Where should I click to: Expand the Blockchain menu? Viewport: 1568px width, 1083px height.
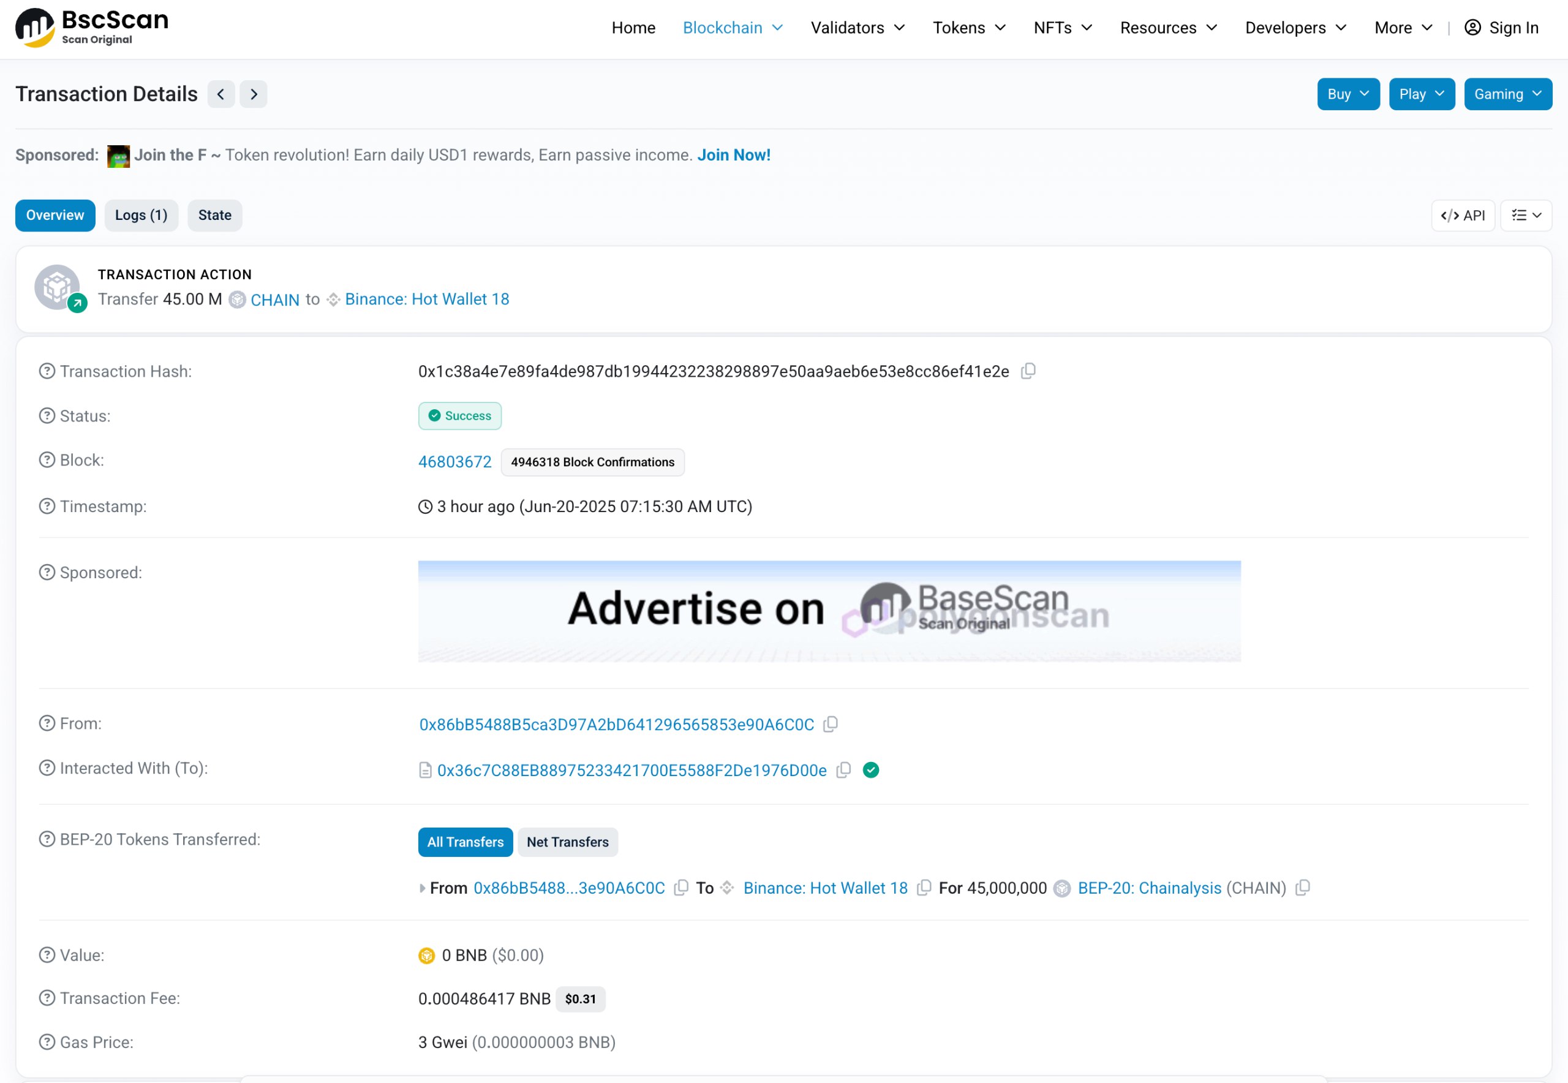pos(733,28)
